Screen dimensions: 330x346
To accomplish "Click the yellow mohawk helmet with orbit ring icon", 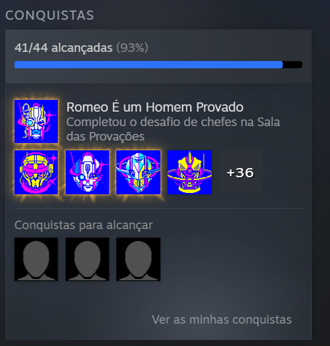I will (190, 172).
